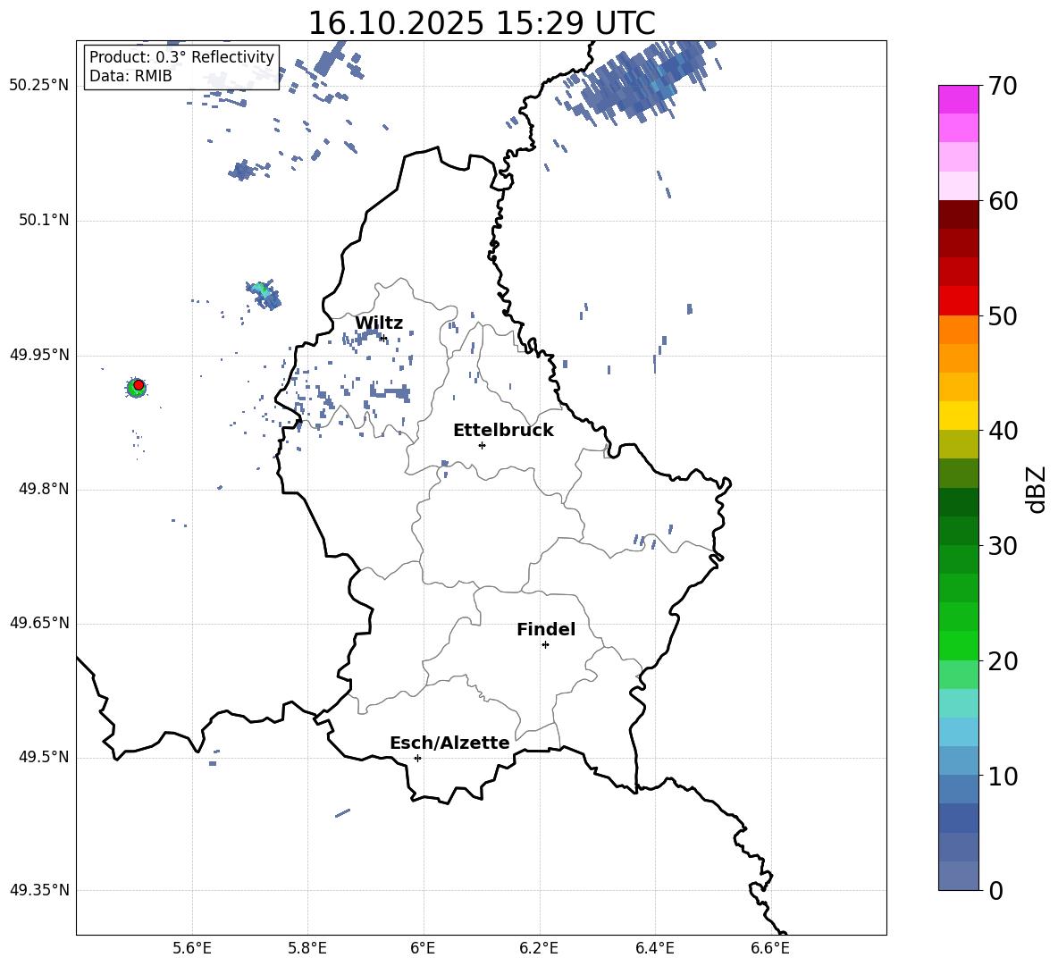Click the Data: RMIB label

[130, 76]
